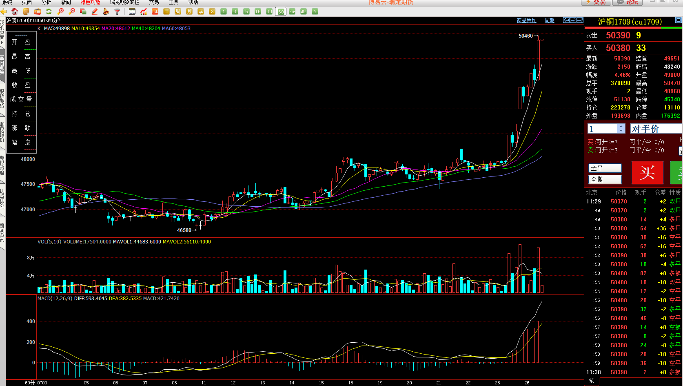Switch to 15-minute period button
This screenshot has width=683, height=386.
point(258,11)
